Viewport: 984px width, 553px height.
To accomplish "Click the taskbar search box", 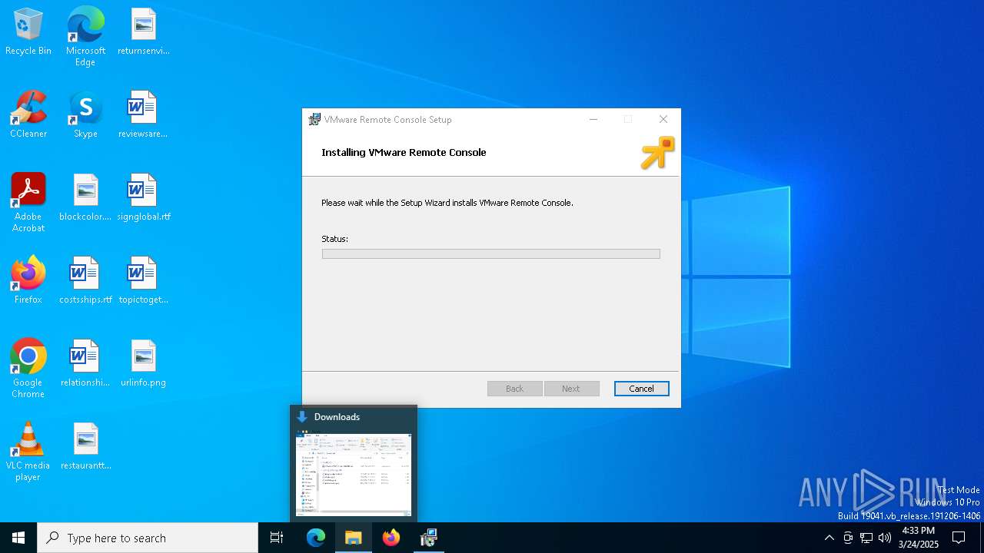I will 148,538.
